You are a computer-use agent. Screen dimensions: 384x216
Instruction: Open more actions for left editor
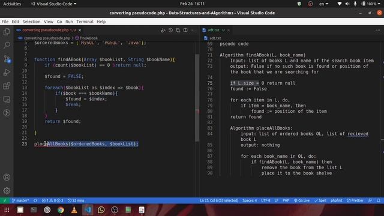[x=193, y=30]
